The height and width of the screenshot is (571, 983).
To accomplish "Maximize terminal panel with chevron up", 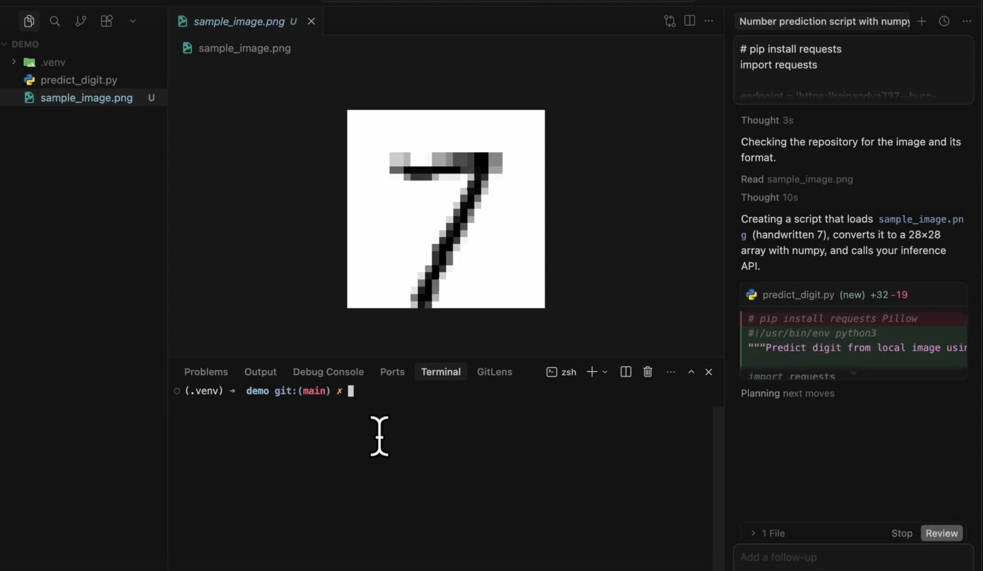I will click(x=691, y=372).
